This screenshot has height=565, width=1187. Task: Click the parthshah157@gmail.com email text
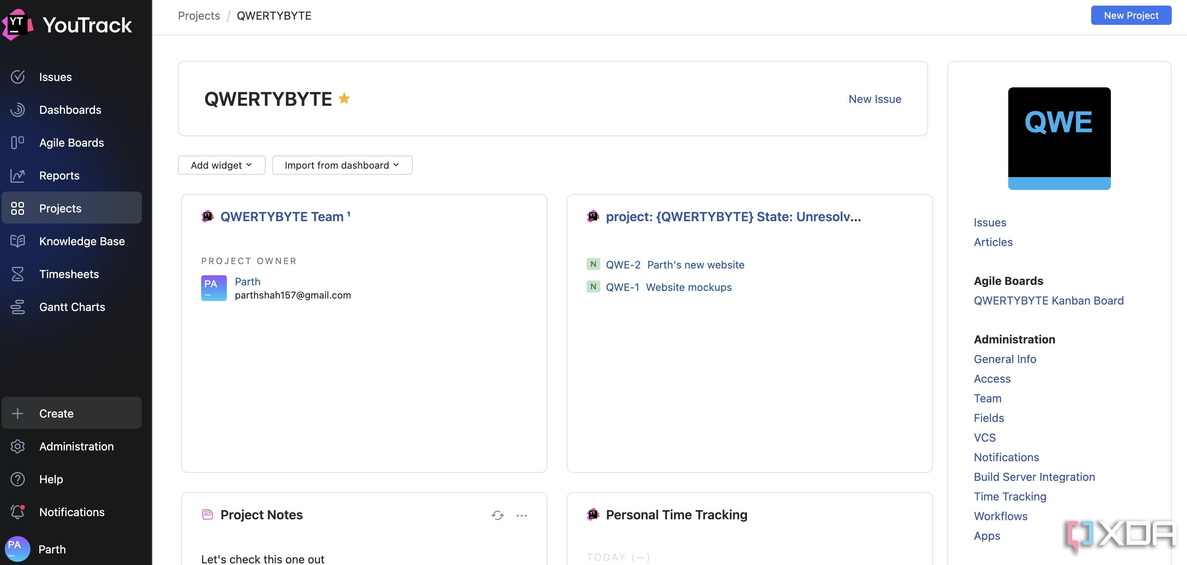pos(293,295)
